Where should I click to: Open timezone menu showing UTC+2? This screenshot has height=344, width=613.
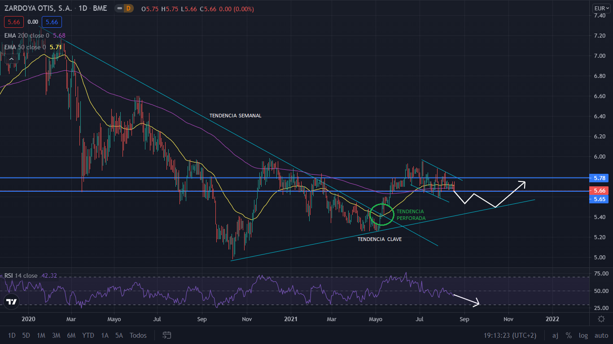[x=503, y=335]
